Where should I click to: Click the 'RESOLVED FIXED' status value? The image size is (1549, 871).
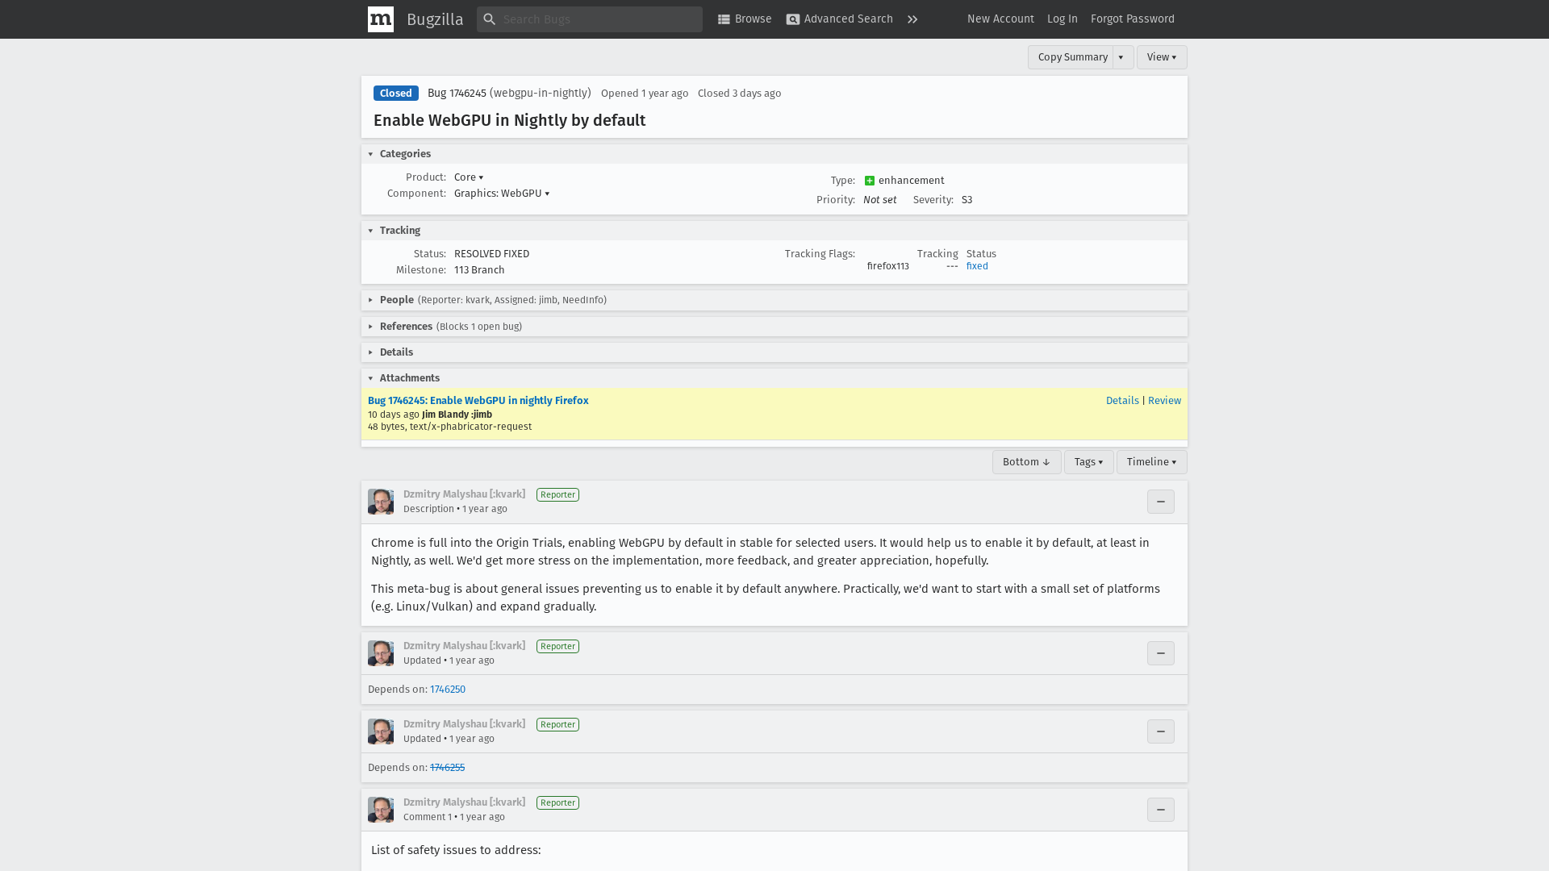click(x=491, y=254)
